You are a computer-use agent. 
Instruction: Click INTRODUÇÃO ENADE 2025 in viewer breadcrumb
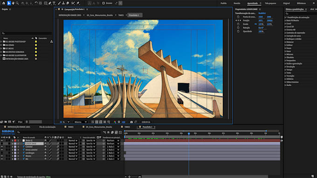point(70,15)
